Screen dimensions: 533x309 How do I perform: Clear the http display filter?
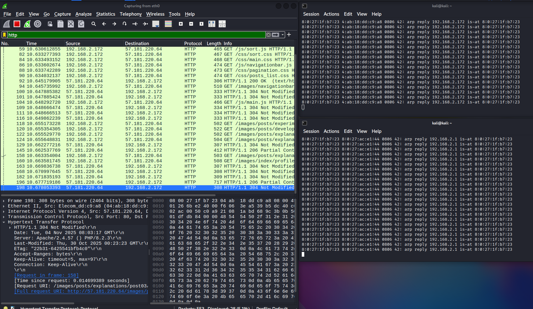click(x=269, y=35)
